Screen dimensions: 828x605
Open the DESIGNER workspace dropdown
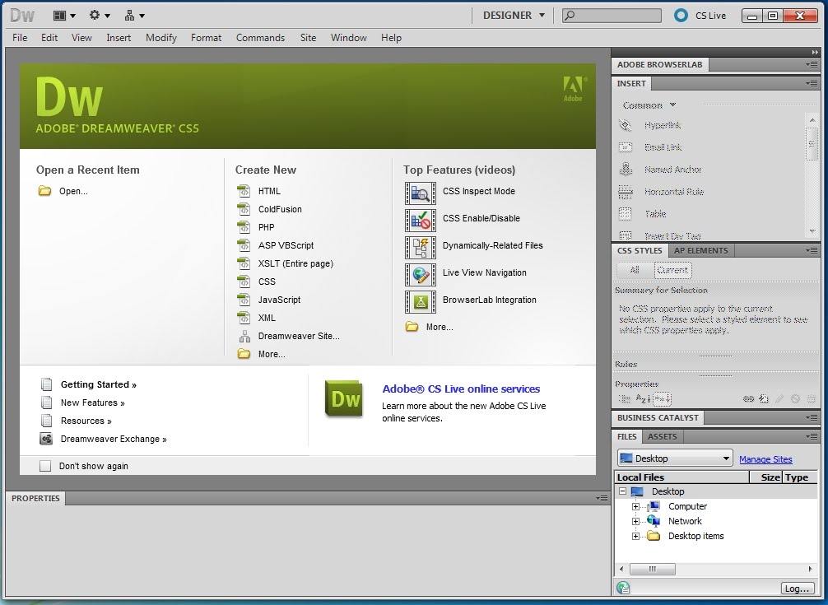(x=514, y=16)
